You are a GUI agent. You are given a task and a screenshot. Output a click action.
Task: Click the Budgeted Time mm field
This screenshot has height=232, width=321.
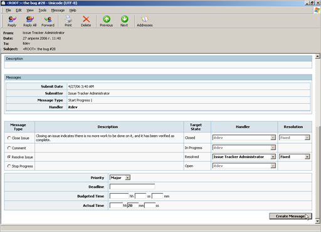157,196
